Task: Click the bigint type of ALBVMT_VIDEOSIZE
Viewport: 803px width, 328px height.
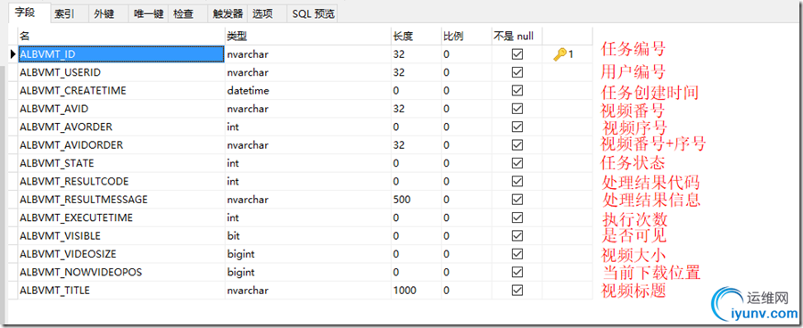Action: (x=241, y=254)
